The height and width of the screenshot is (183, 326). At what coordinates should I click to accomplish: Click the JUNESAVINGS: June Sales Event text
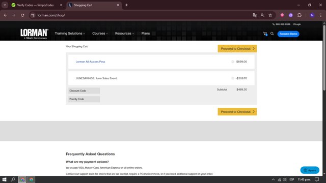click(x=96, y=78)
